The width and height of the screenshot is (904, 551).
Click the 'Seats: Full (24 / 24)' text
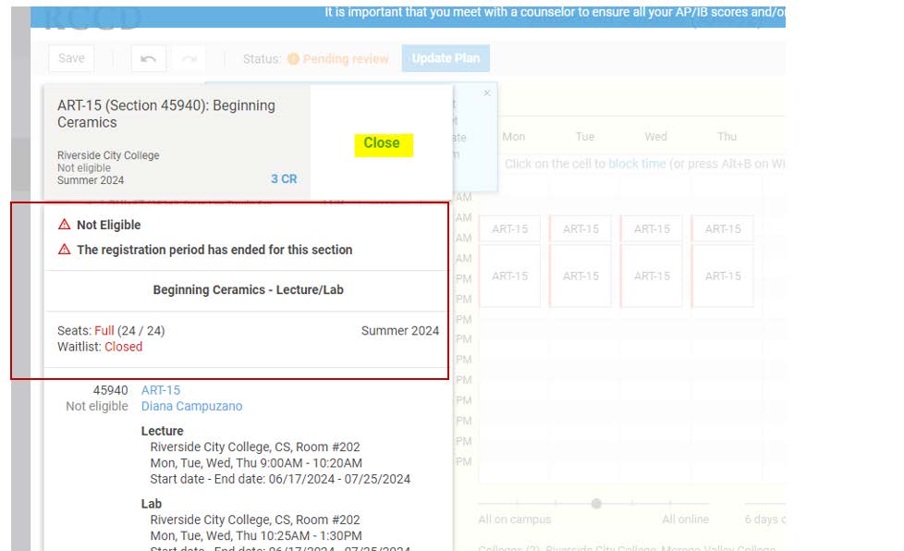tap(111, 331)
